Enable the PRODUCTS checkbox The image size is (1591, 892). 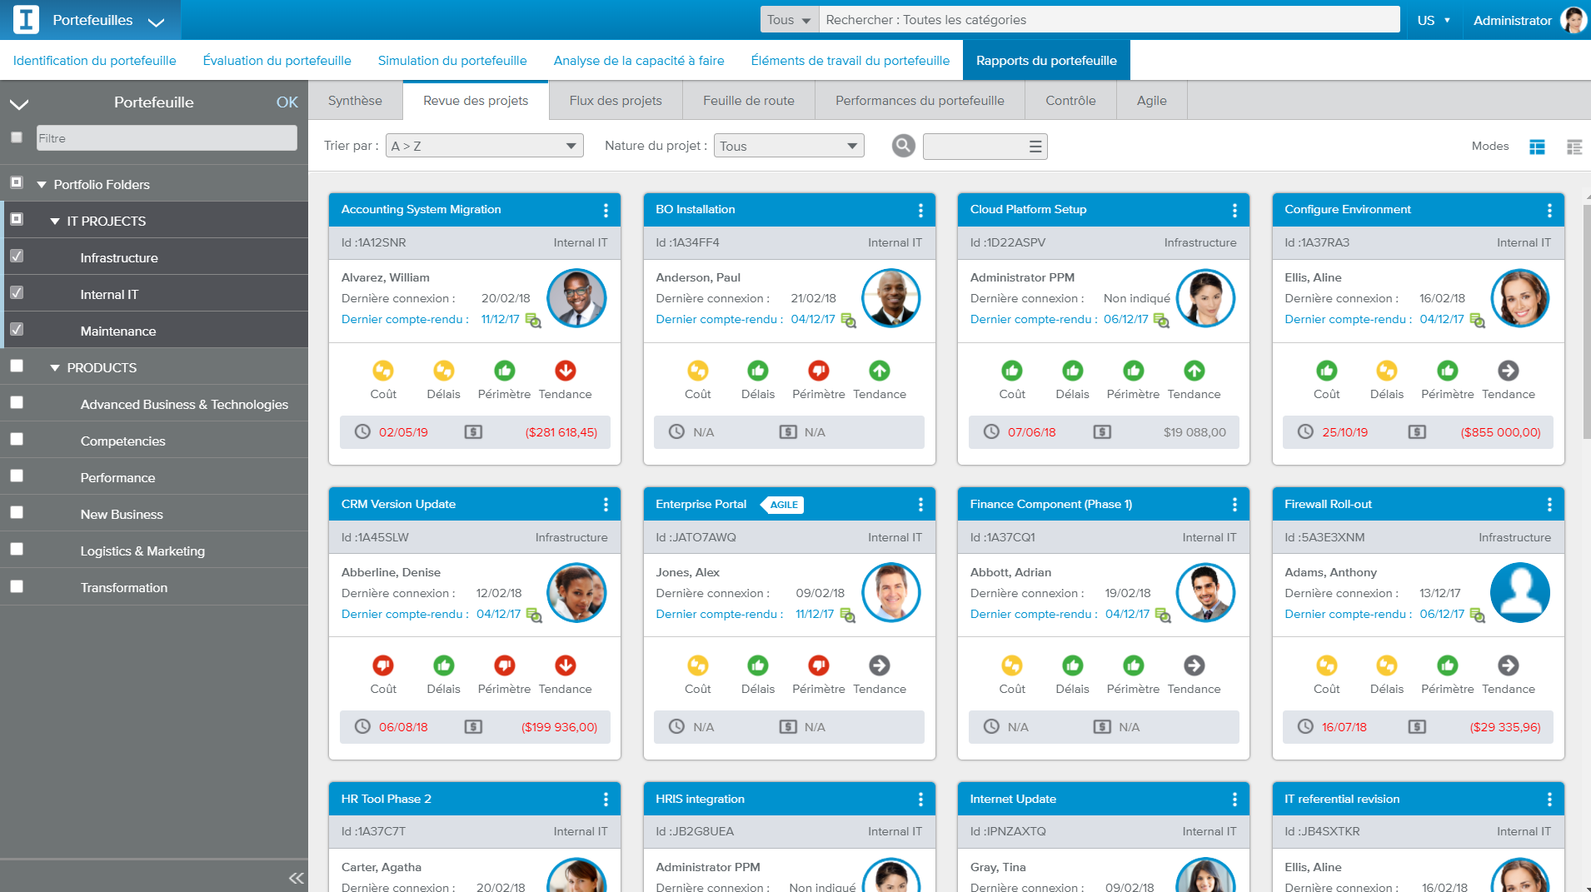click(x=17, y=366)
